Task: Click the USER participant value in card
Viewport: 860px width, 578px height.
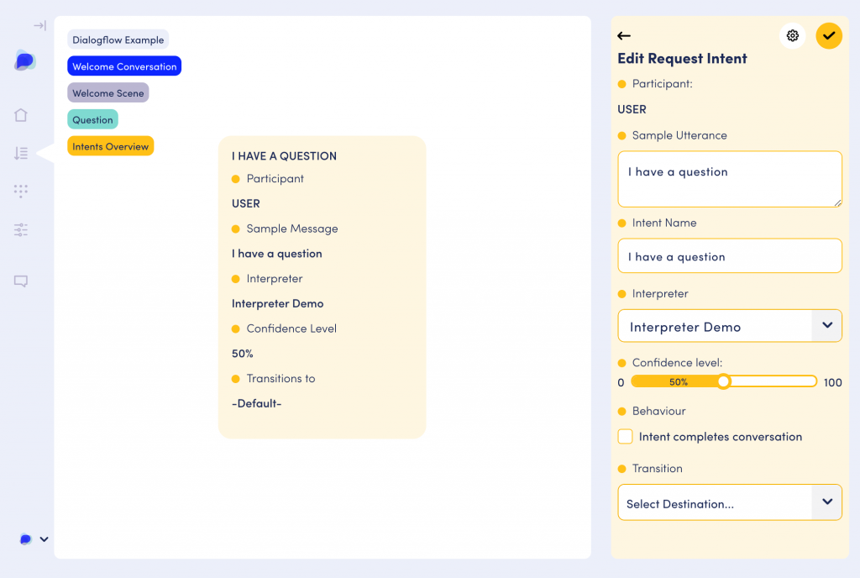Action: tap(246, 203)
